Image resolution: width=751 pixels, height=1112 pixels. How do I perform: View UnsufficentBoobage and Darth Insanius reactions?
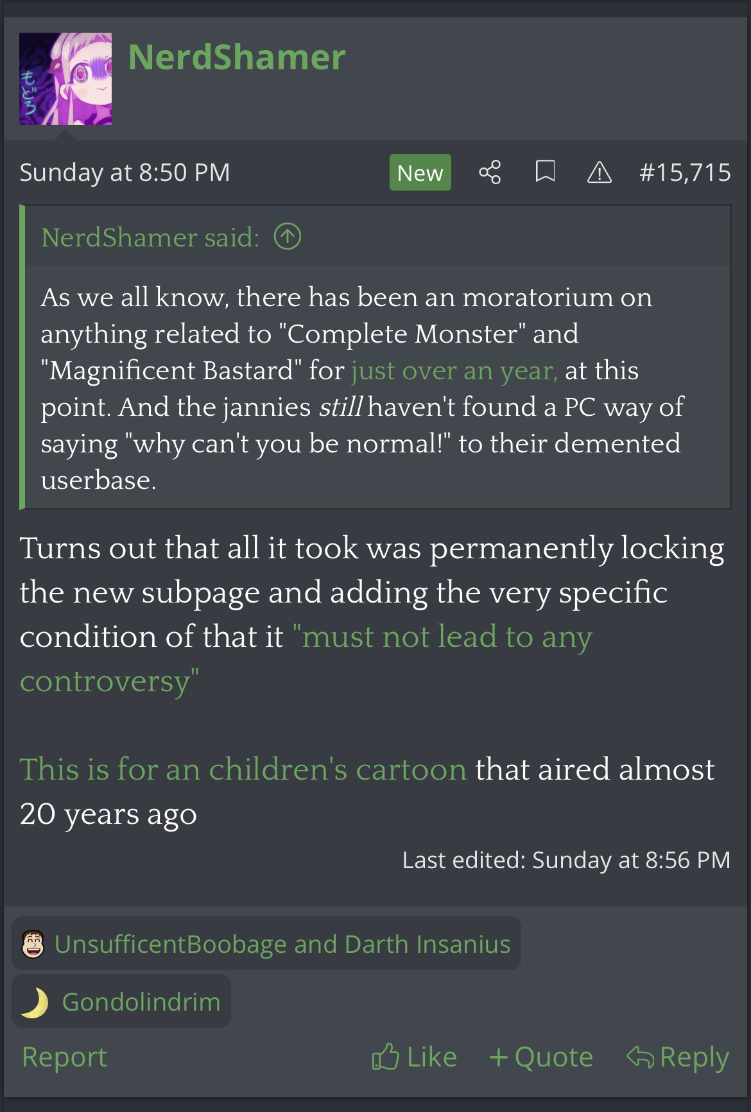click(282, 945)
